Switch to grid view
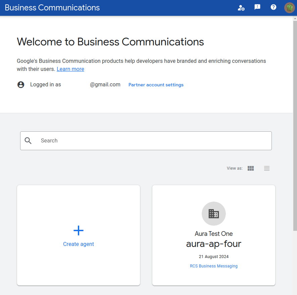The image size is (297, 295). coord(251,168)
